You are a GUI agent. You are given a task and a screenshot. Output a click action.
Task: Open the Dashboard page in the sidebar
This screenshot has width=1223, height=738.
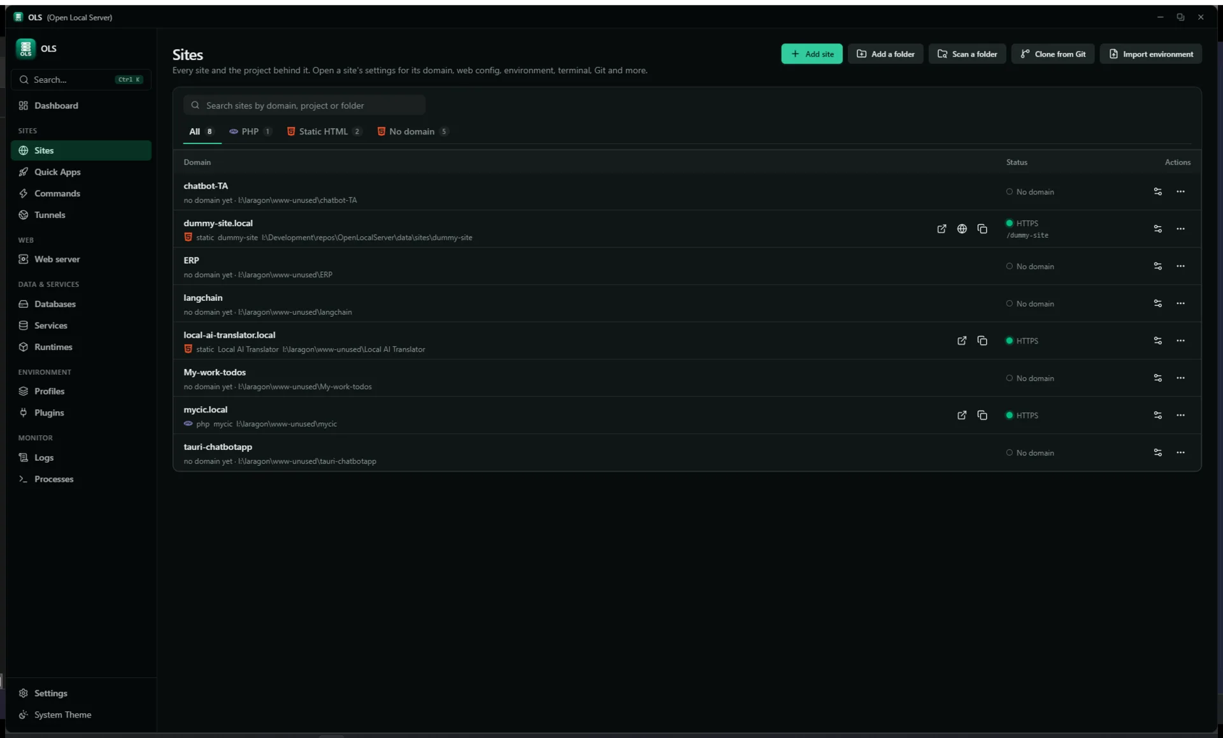tap(81, 106)
